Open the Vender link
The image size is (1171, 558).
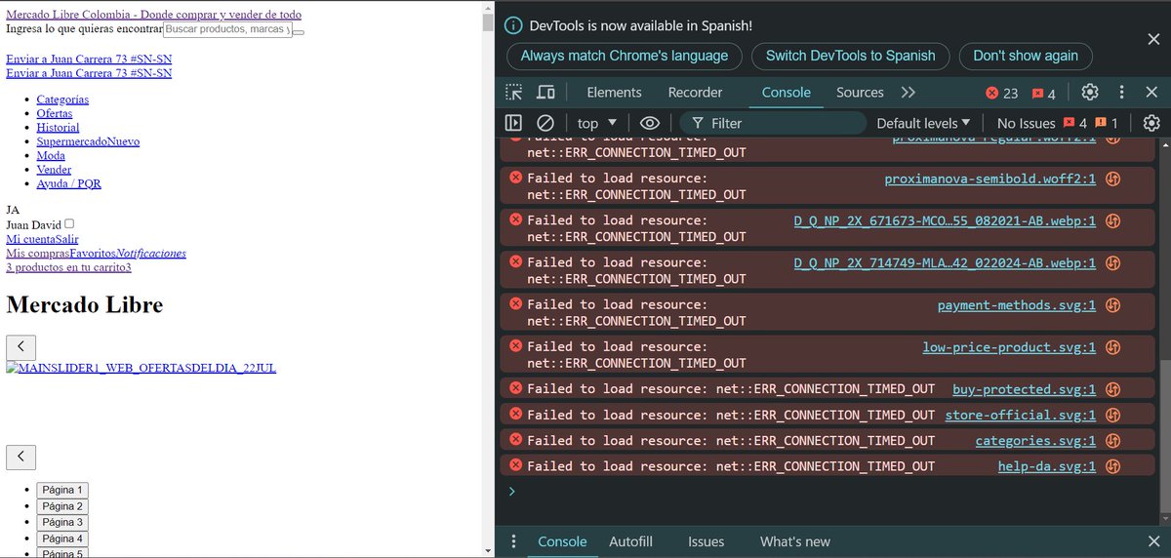(x=54, y=170)
